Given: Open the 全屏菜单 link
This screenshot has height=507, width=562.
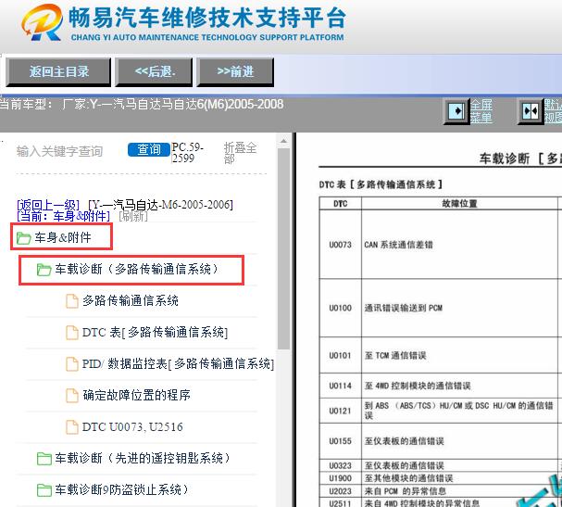Looking at the screenshot, I should pos(481,111).
